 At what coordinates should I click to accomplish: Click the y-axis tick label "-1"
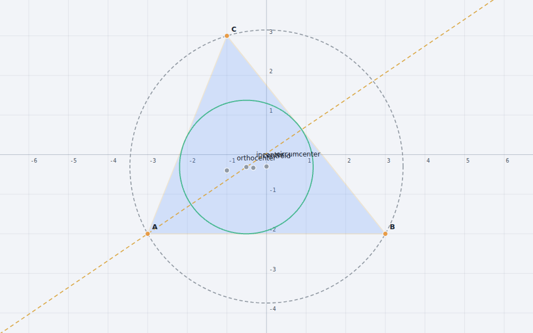click(x=273, y=190)
